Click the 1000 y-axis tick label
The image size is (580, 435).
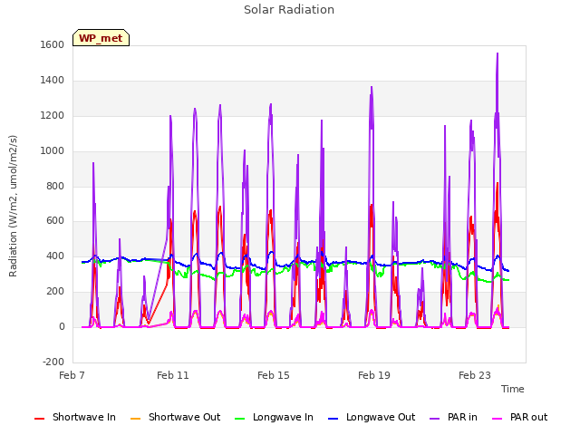(53, 151)
